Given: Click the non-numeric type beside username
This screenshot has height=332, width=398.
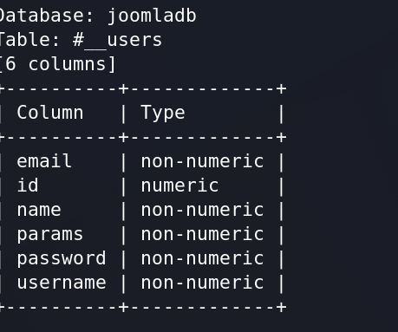Looking at the screenshot, I should point(202,283).
